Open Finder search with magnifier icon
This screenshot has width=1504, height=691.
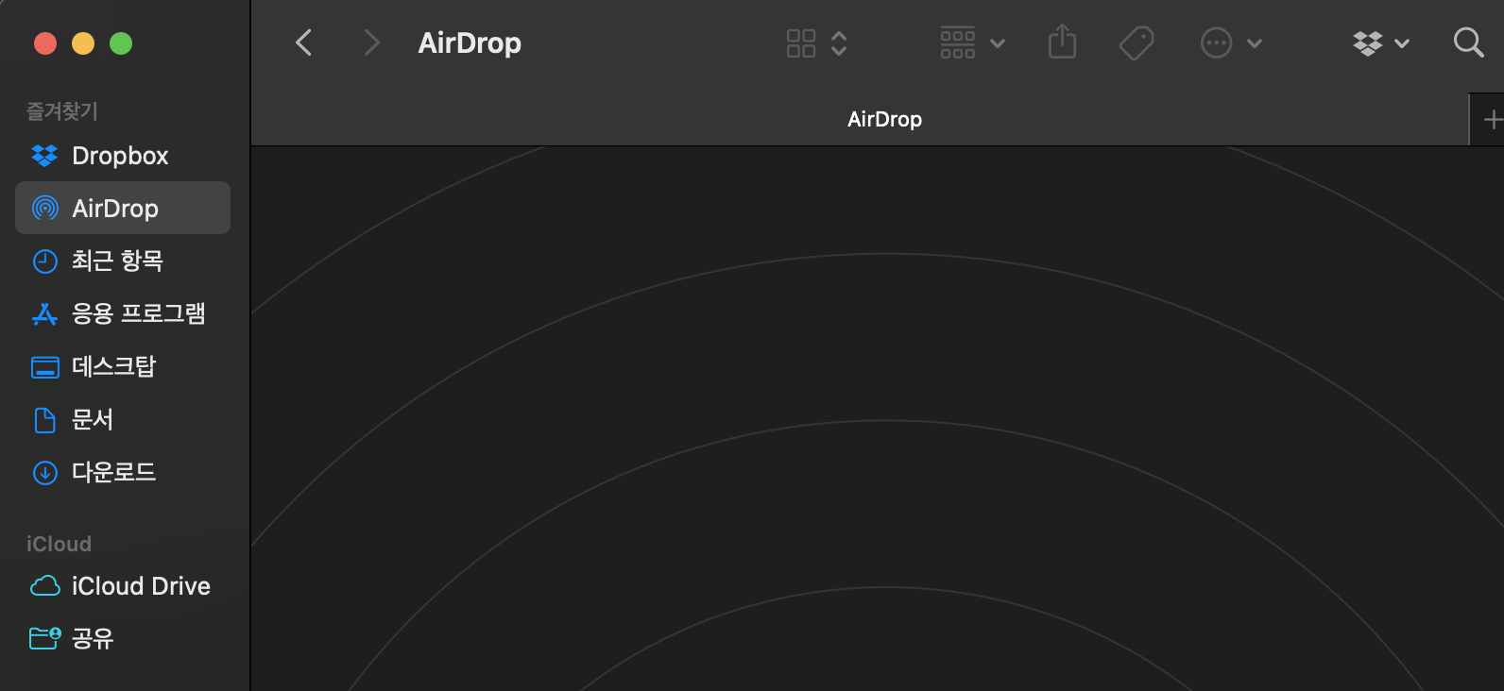pyautogui.click(x=1468, y=42)
